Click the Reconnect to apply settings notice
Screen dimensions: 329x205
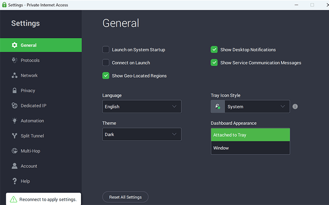tap(43, 199)
